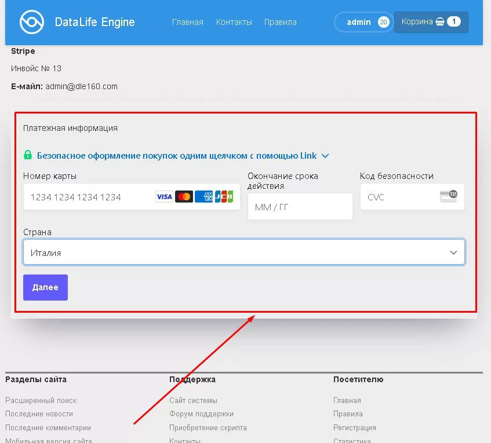Image resolution: width=491 pixels, height=443 pixels.
Task: Open the Страна country dropdown
Action: coord(244,252)
